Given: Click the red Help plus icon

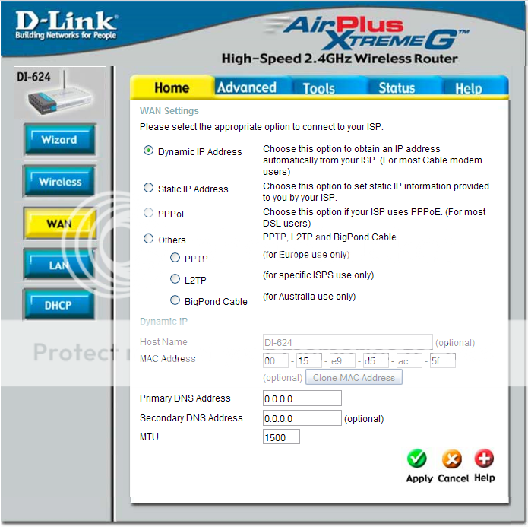Looking at the screenshot, I should (484, 459).
